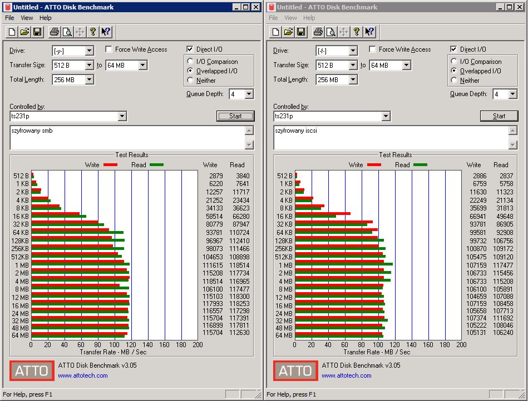Screen dimensions: 528x401
Task: Click the four-arrow move icon in right window
Action: pyautogui.click(x=343, y=32)
